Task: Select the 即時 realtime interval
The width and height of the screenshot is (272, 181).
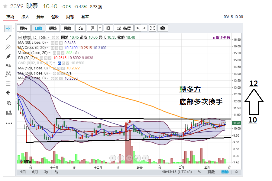Action: pos(24,28)
